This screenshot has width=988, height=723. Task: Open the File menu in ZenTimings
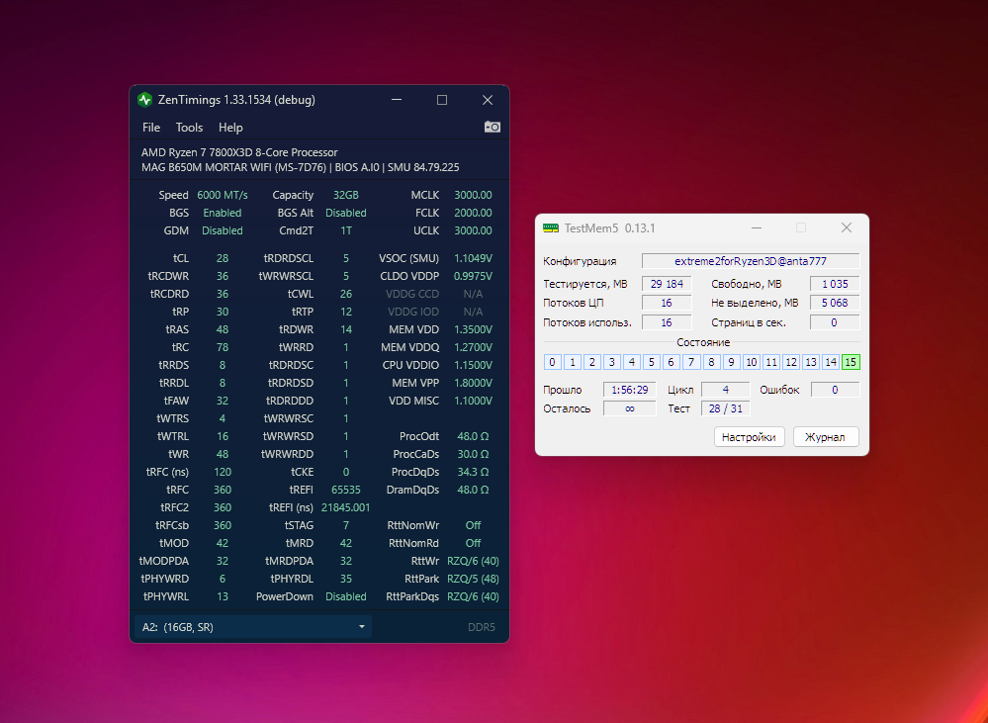coord(151,128)
